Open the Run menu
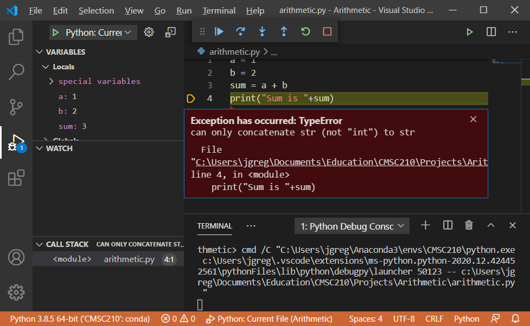 (x=184, y=11)
